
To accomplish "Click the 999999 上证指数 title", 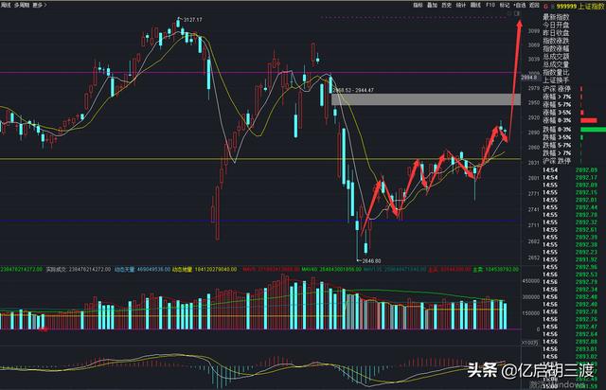I will tap(580, 7).
